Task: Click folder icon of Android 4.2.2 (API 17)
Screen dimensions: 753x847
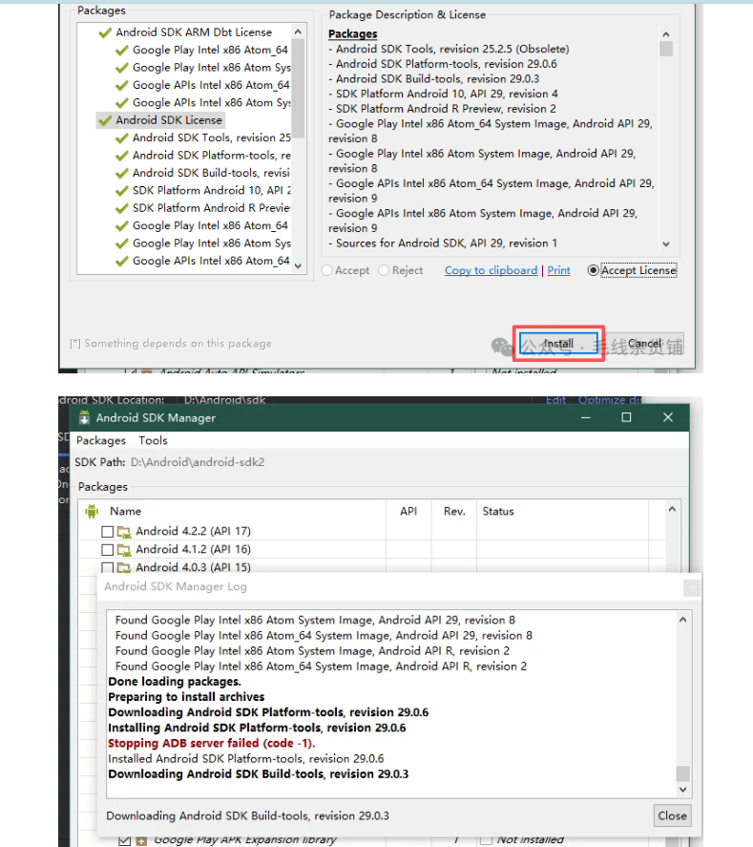Action: (x=124, y=532)
